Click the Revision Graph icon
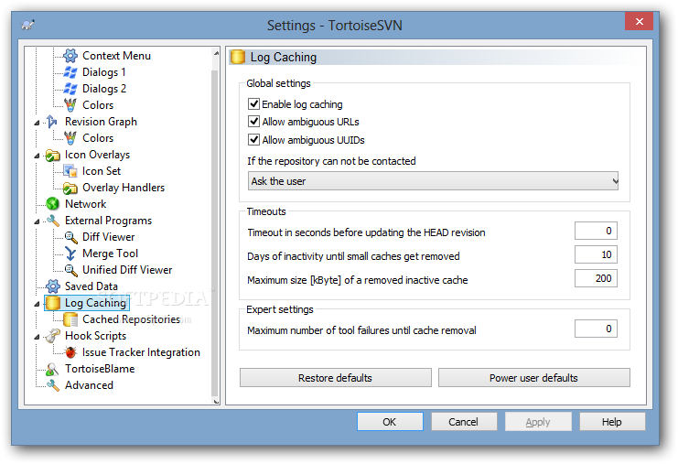678x464 pixels. click(x=52, y=122)
